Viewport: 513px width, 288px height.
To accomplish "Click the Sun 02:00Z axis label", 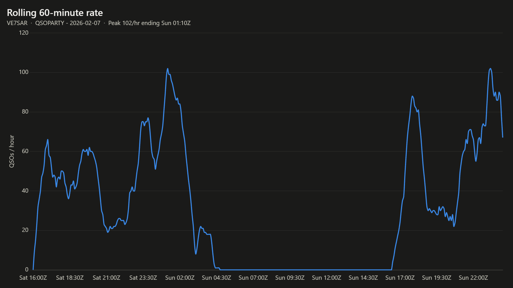I will click(x=180, y=278).
